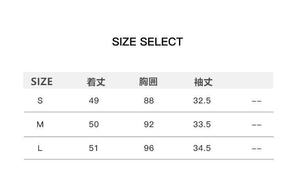Pick the 88 chest measurement
Image resolution: width=297 pixels, height=173 pixels.
[x=149, y=101]
